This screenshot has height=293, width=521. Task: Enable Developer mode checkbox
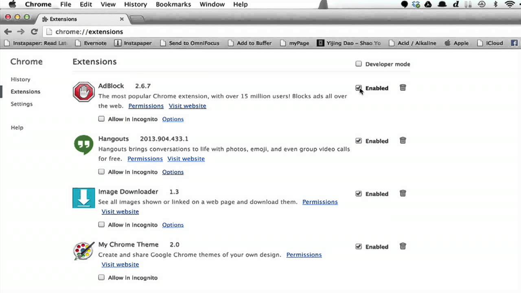[359, 64]
